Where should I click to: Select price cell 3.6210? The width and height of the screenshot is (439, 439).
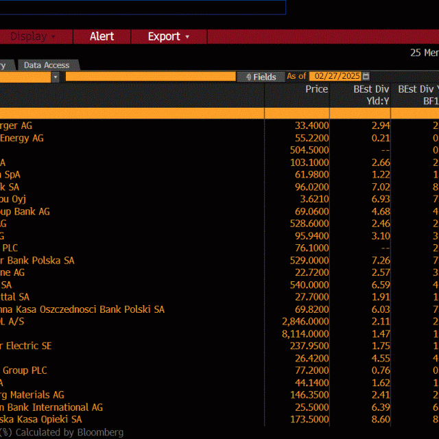[314, 199]
